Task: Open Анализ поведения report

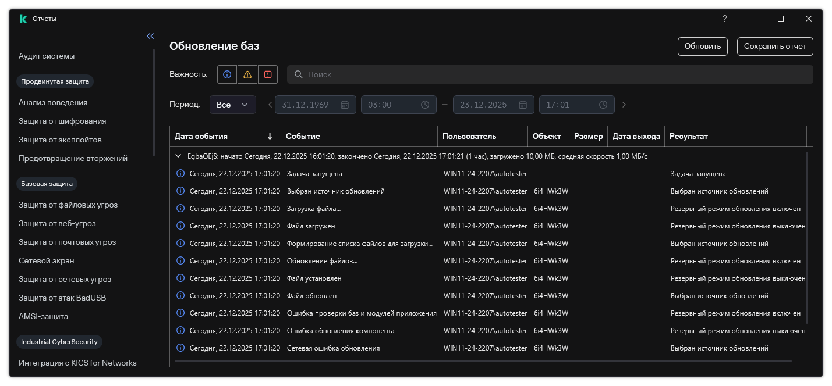Action: tap(53, 103)
